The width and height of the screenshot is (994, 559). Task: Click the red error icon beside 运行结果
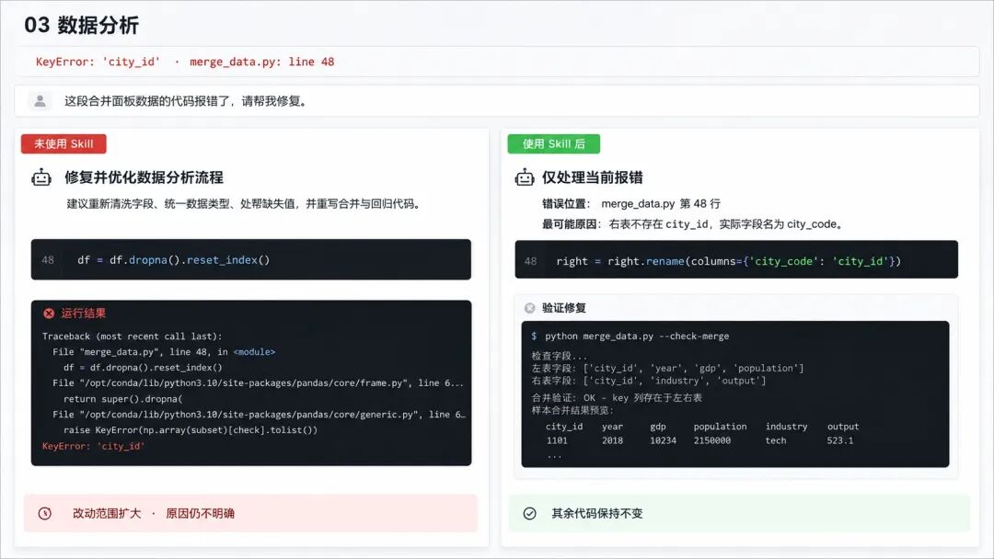coord(49,313)
